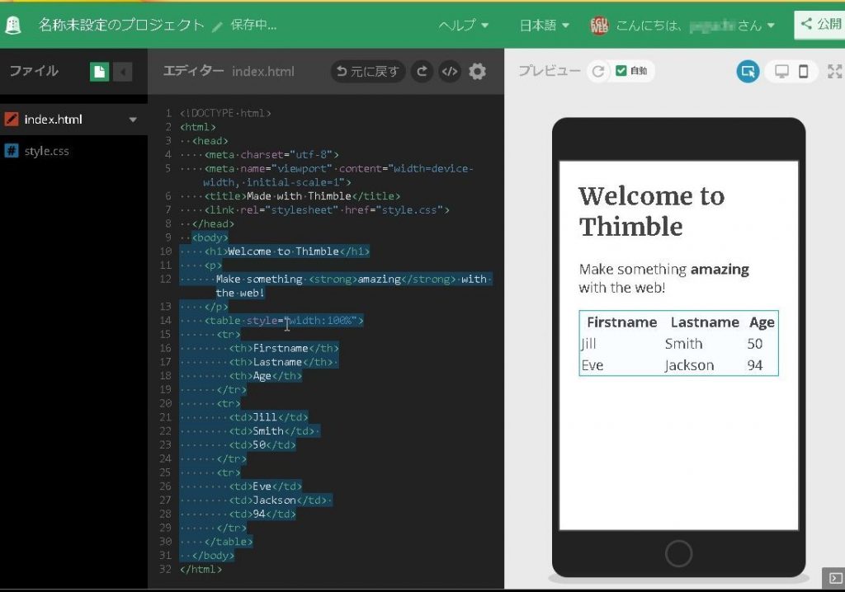The width and height of the screenshot is (845, 592).
Task: Click the 公開 publish button
Action: 820,25
